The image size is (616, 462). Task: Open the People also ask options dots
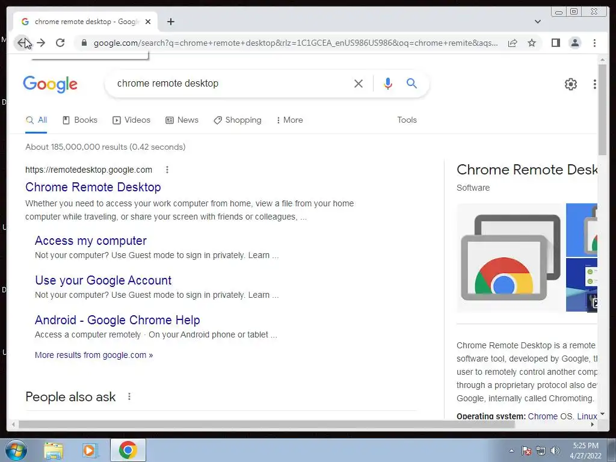[x=129, y=397]
